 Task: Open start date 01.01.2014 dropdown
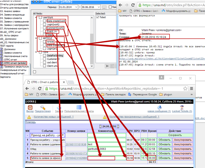click(76, 7)
